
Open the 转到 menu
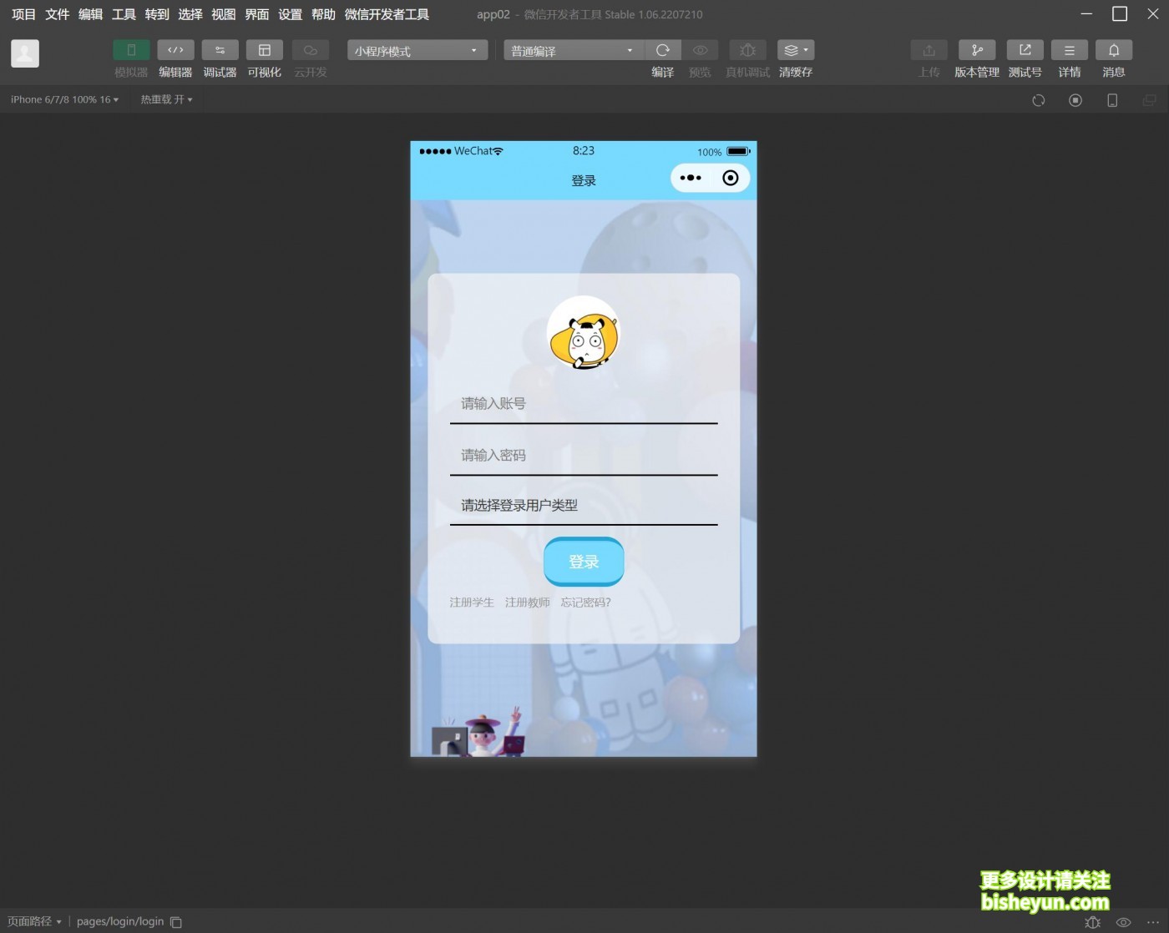point(157,14)
